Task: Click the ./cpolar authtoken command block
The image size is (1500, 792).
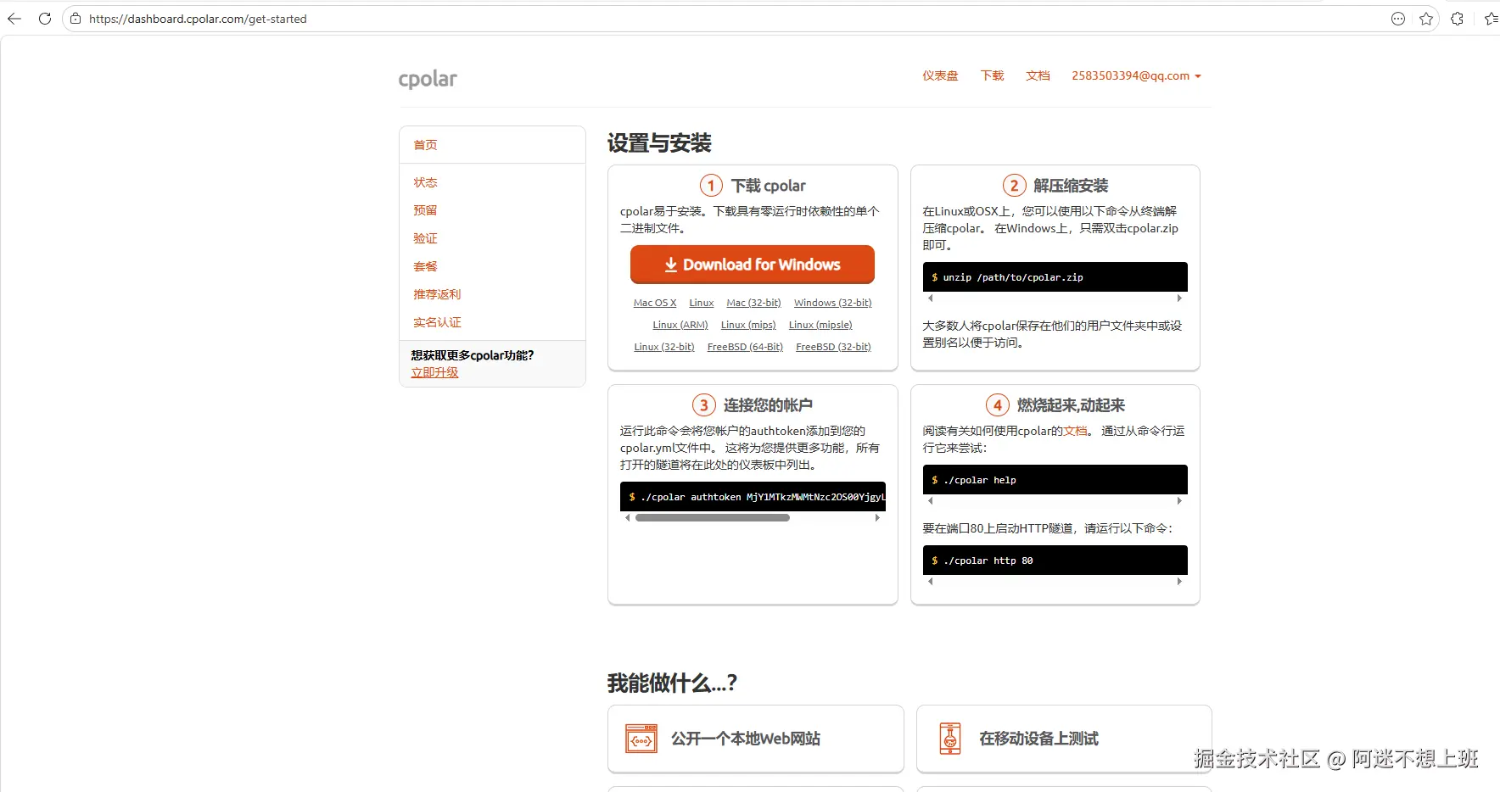Action: tap(753, 497)
